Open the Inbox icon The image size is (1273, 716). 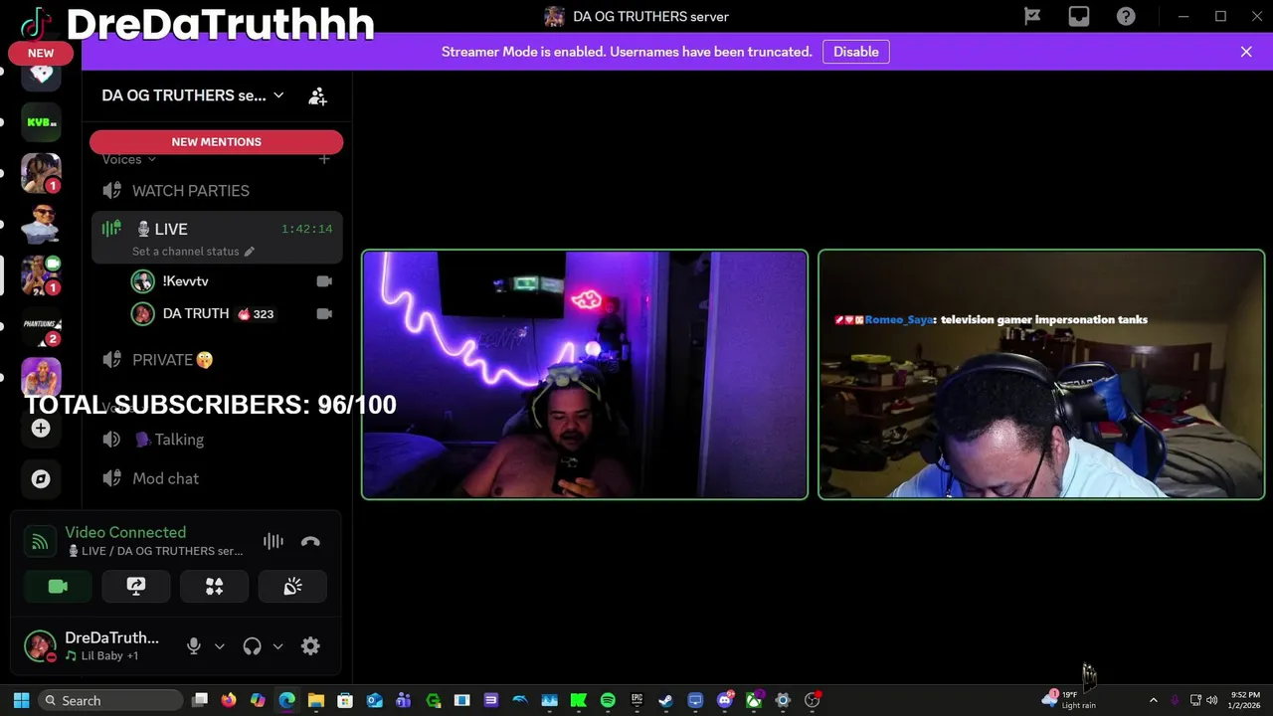tap(1079, 16)
